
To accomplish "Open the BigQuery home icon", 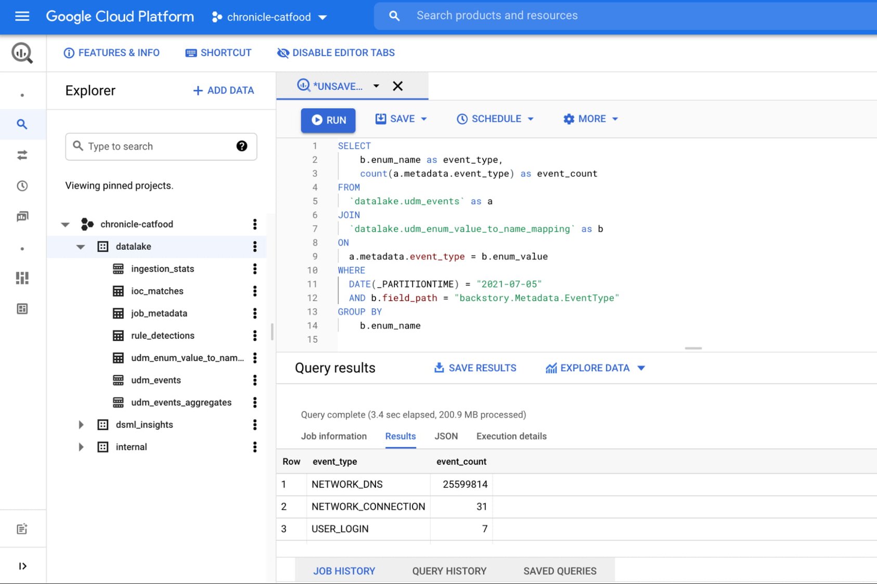I will (22, 53).
